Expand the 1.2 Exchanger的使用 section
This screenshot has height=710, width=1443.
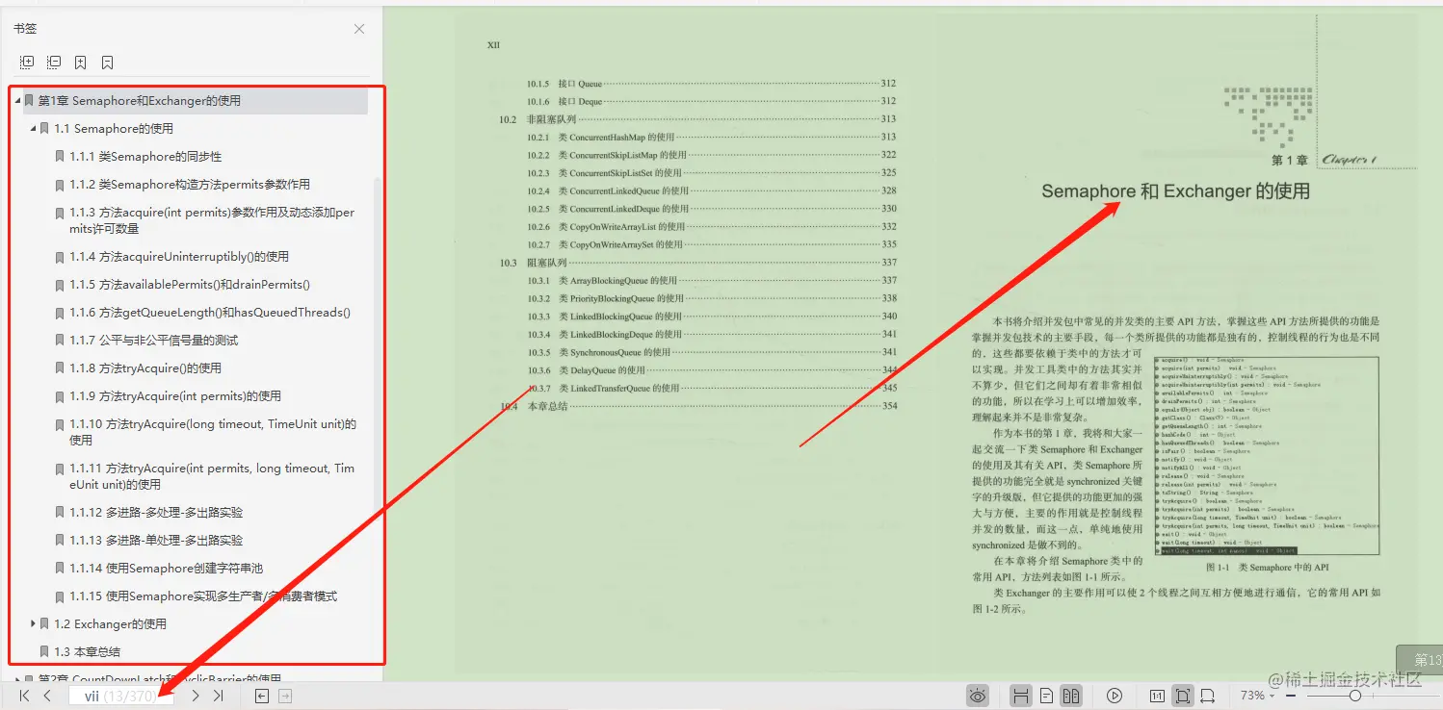pos(34,624)
